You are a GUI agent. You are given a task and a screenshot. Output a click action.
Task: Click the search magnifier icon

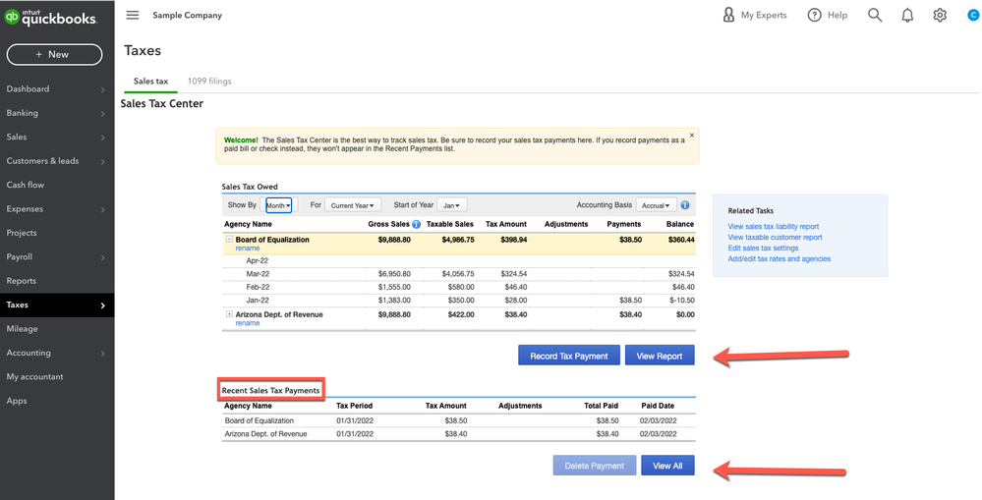tap(875, 15)
